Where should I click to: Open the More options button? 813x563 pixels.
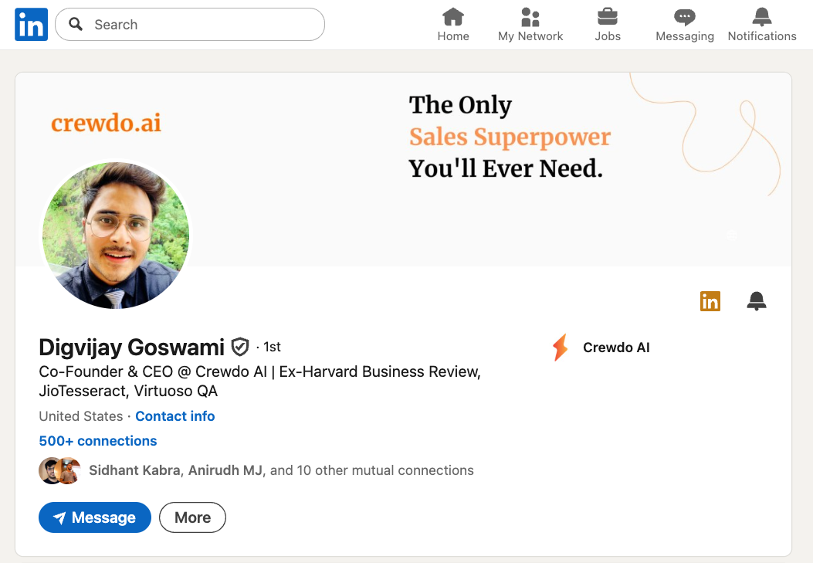tap(192, 517)
